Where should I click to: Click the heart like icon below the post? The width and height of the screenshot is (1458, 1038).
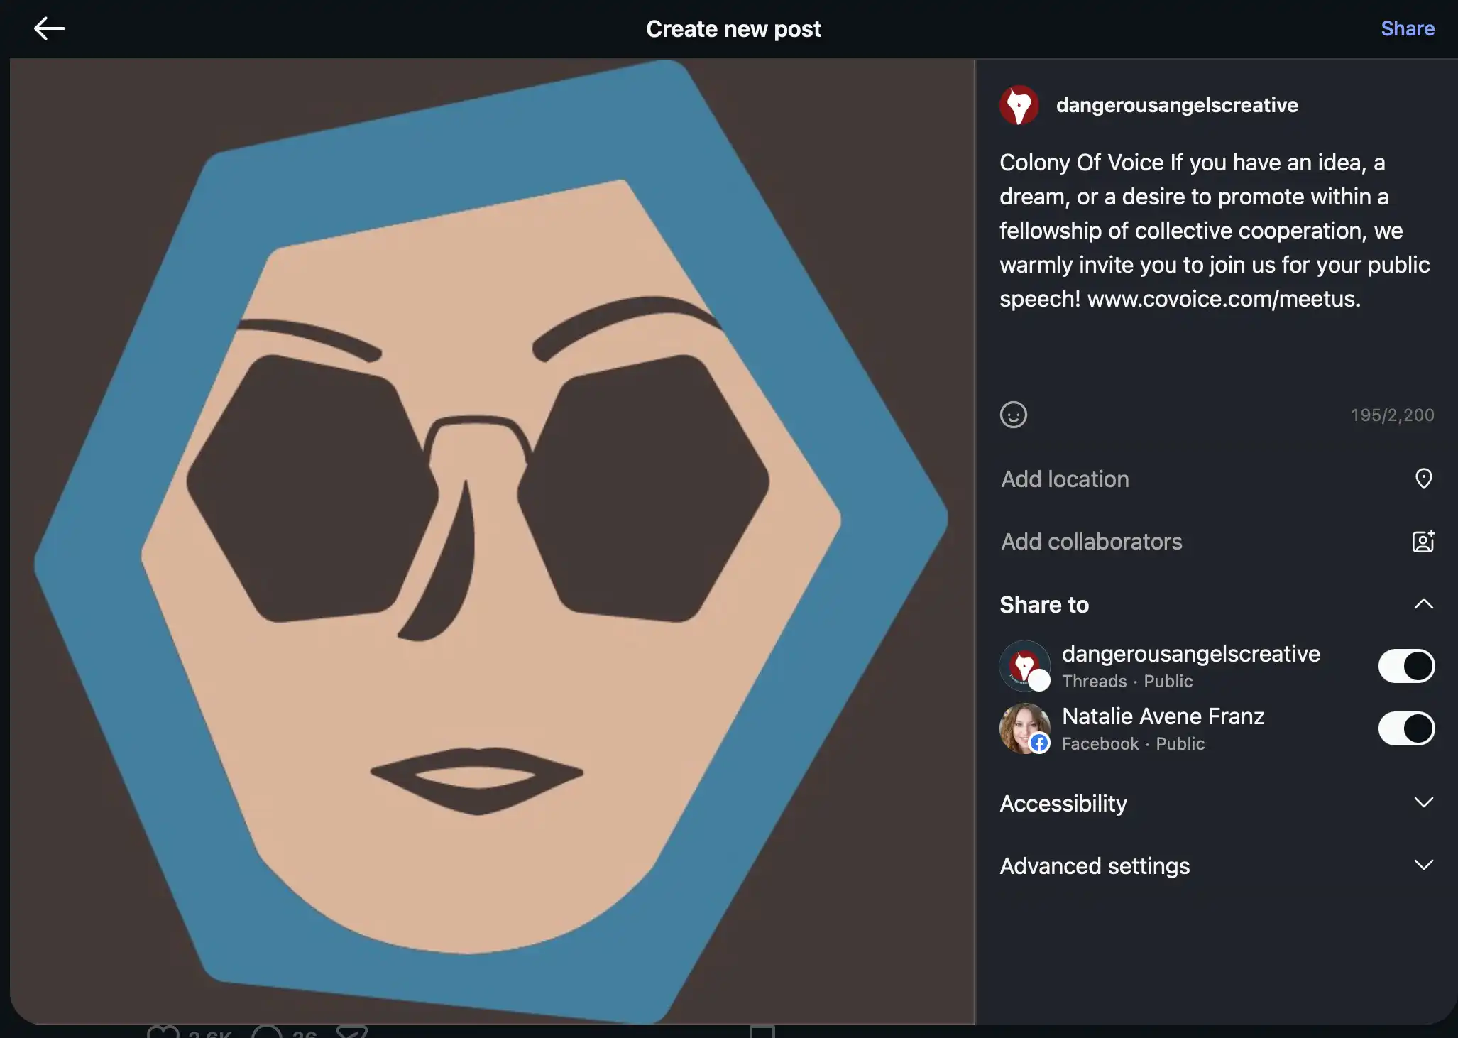click(x=163, y=1032)
